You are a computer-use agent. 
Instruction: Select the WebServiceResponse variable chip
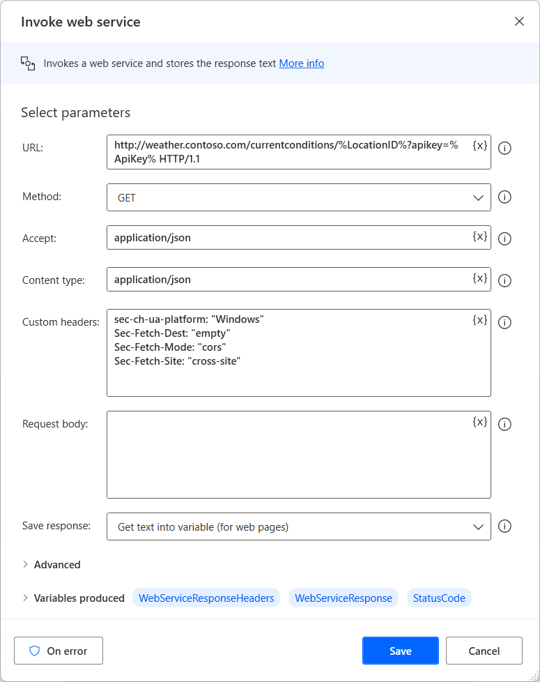pos(343,598)
